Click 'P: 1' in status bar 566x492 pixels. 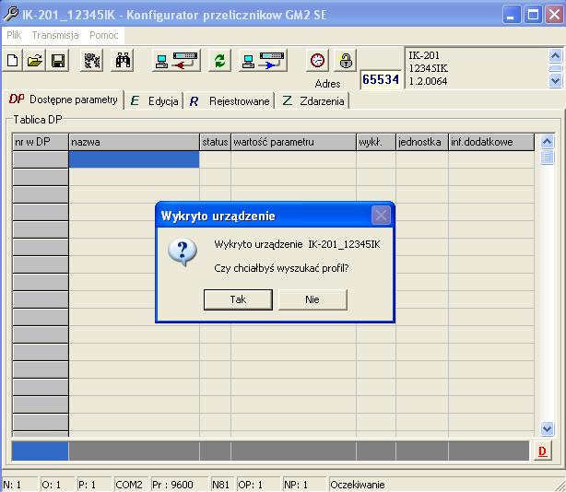pos(87,485)
